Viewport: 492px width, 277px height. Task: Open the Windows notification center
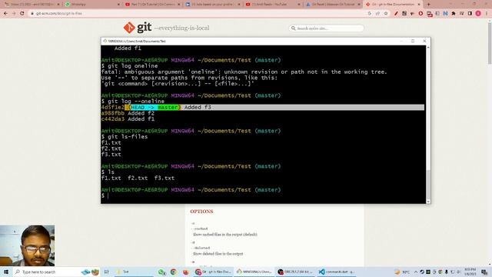point(484,272)
